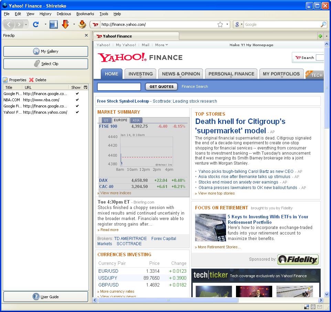Open the Bookmarks menu
The image size is (331, 312).
(x=85, y=14)
